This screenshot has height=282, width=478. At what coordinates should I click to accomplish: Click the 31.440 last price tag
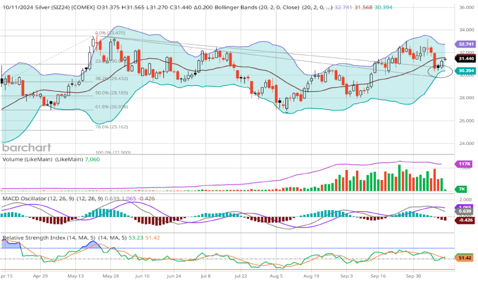click(x=466, y=59)
